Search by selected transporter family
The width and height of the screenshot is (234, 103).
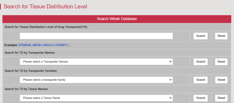[x=200, y=80]
